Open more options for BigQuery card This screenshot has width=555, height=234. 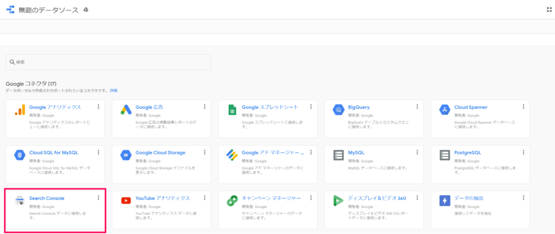pos(417,106)
